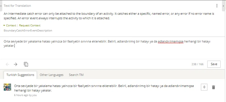
Task: Delete the Turkish suggestion with trash icon
Action: (214, 87)
